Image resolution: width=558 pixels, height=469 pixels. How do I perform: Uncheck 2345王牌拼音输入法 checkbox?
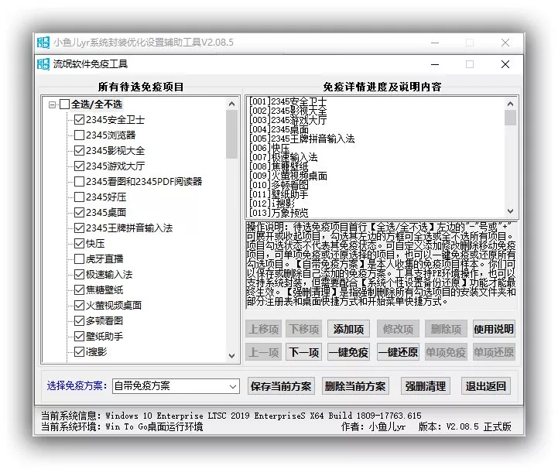click(79, 228)
